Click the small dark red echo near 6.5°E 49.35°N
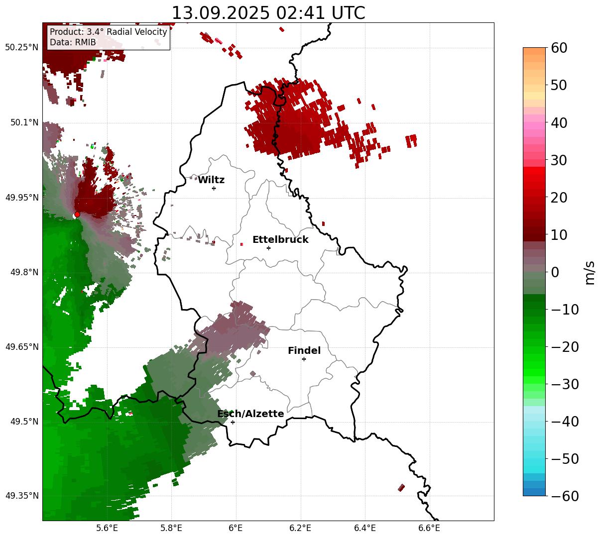Screen dimensions: 601x538 tap(401, 488)
